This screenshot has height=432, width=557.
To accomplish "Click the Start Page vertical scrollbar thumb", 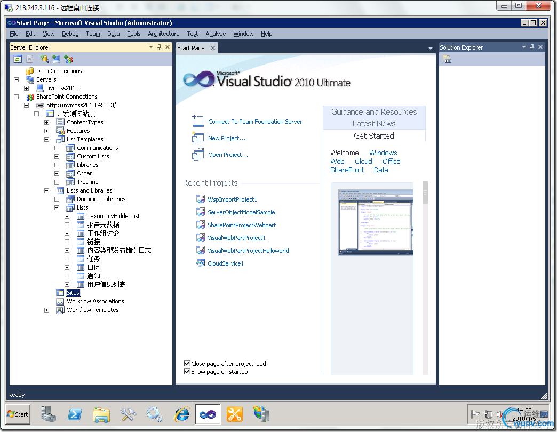I will 425,193.
